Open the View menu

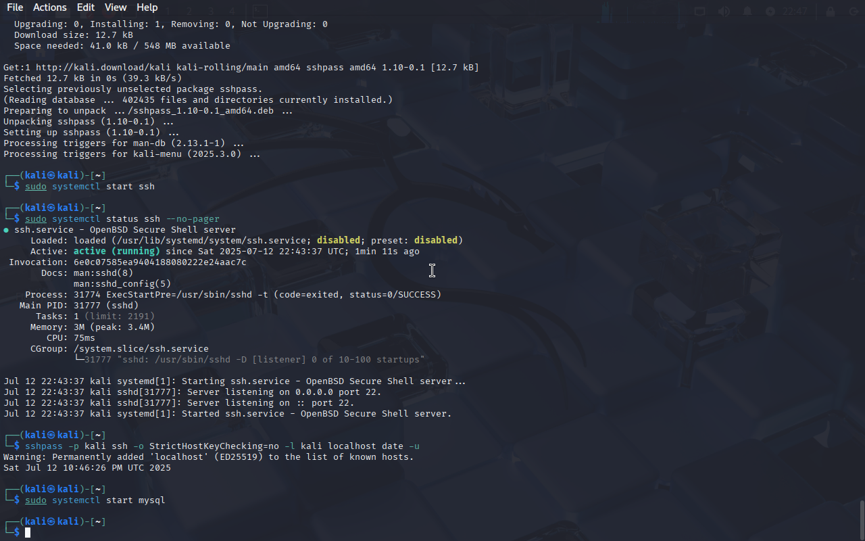coord(116,7)
